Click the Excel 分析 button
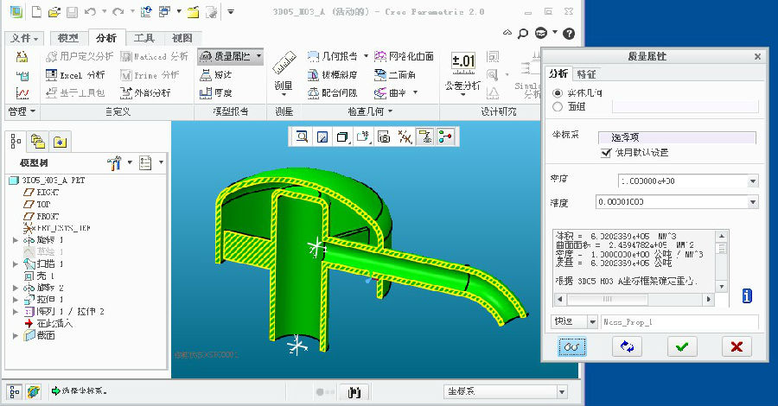778x406 pixels. pyautogui.click(x=74, y=75)
